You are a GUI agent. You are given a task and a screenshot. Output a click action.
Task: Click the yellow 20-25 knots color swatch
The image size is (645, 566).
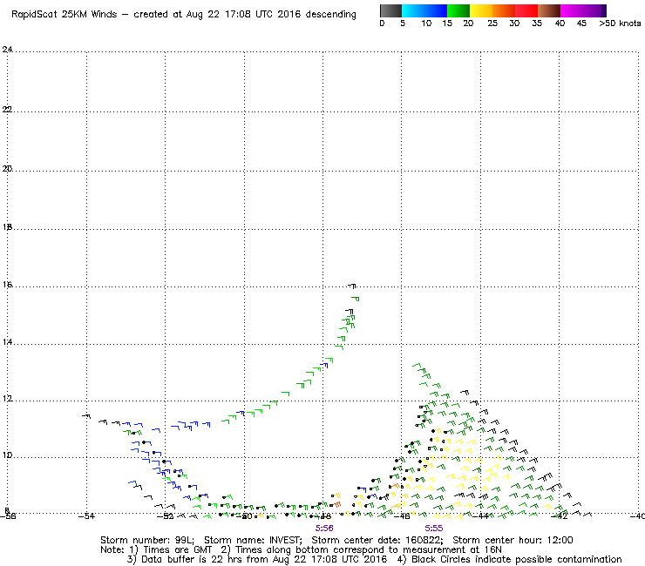481,10
